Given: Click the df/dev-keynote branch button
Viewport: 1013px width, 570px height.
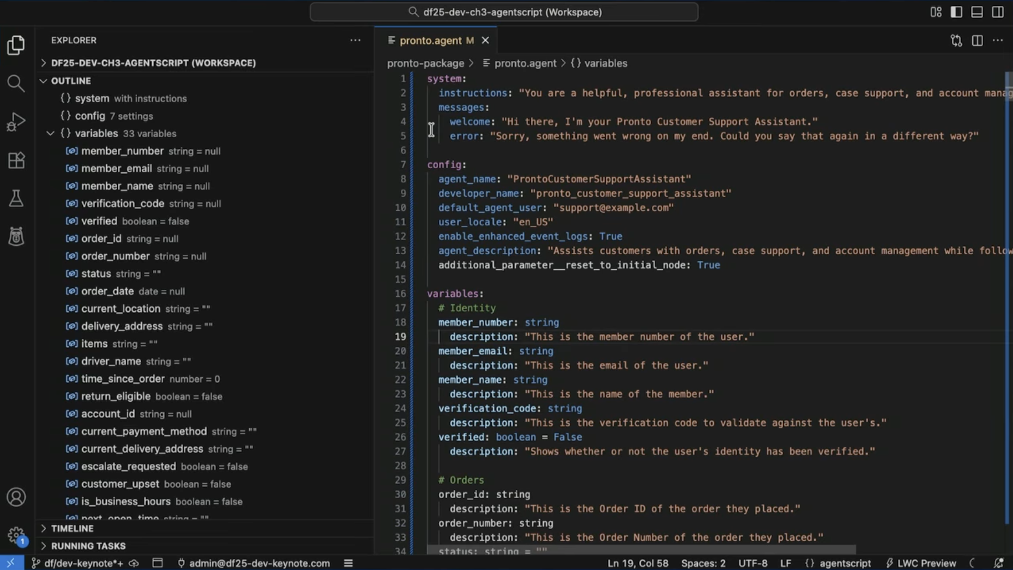Looking at the screenshot, I should (x=76, y=563).
